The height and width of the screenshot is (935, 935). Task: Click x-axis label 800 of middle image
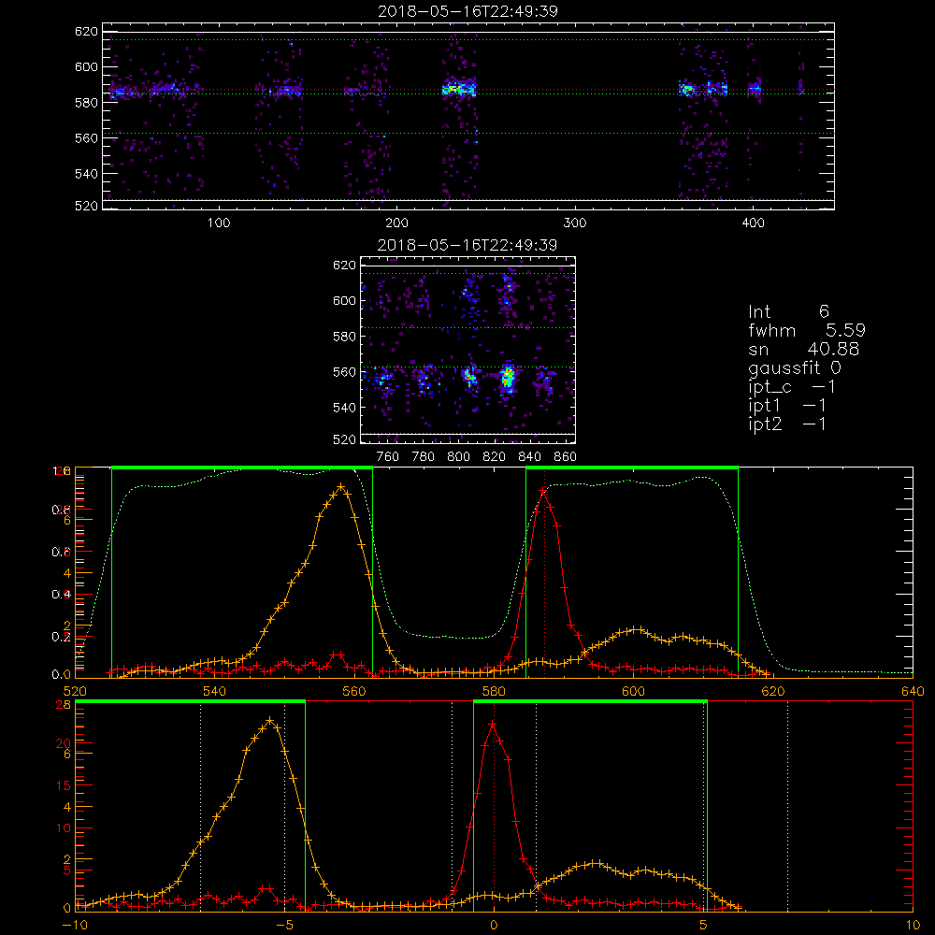coord(458,457)
